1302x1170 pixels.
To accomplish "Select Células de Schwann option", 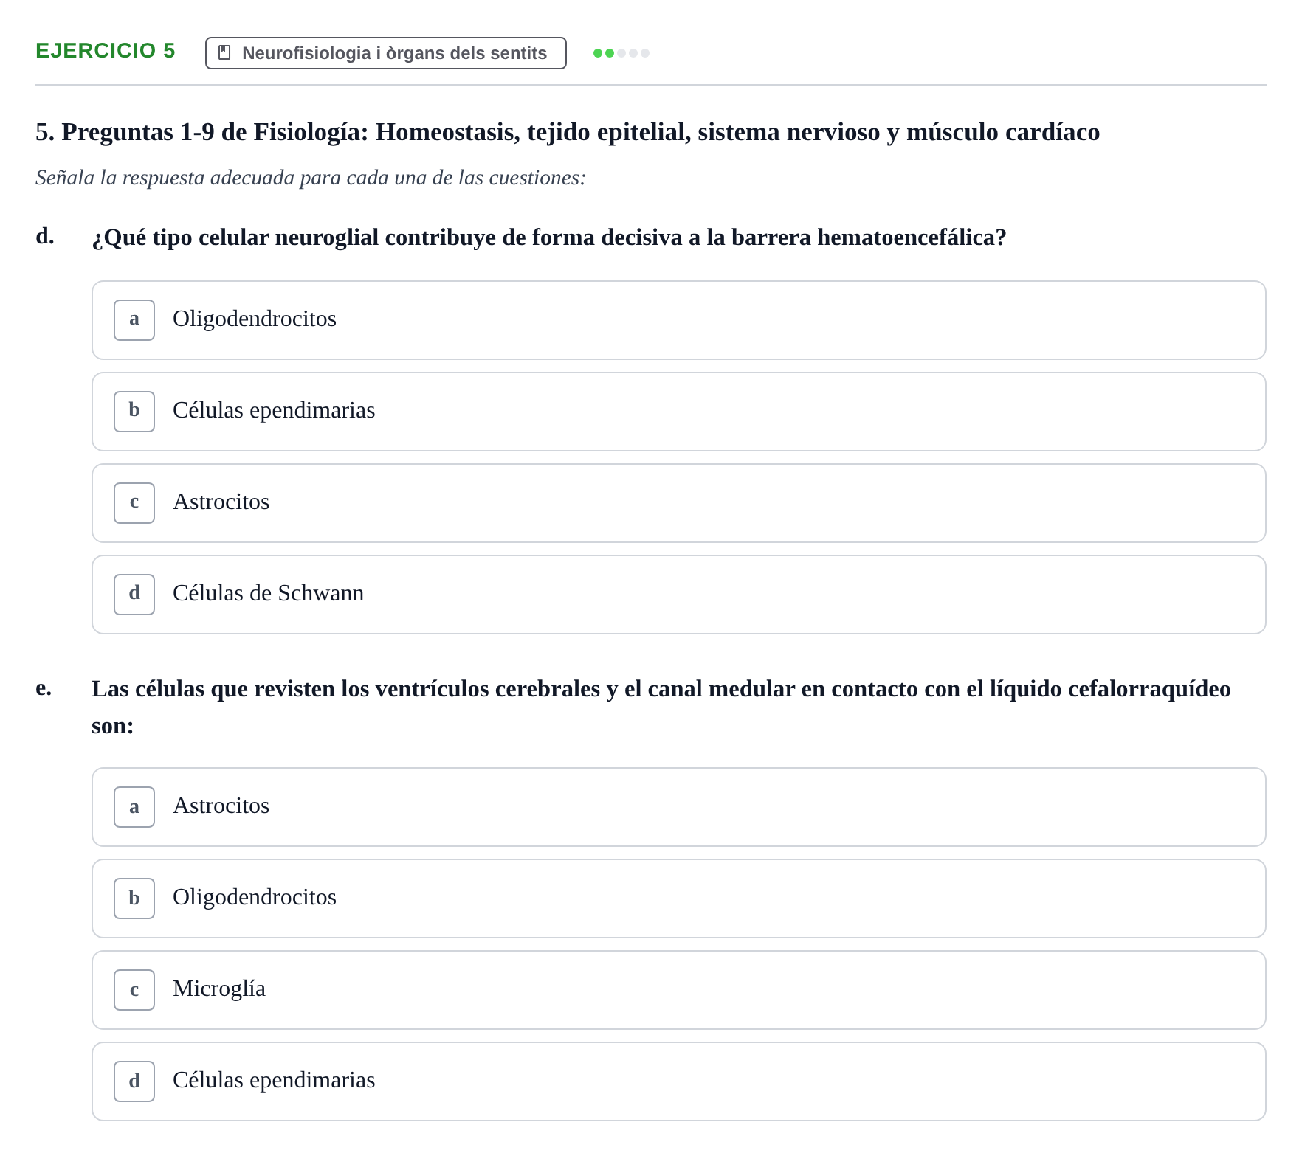I will click(x=678, y=595).
